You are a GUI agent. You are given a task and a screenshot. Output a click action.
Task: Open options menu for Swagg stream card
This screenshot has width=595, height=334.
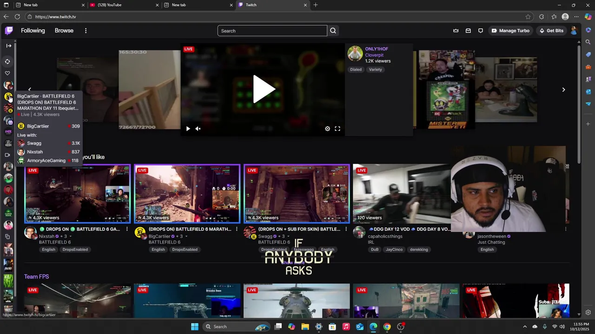(x=346, y=229)
